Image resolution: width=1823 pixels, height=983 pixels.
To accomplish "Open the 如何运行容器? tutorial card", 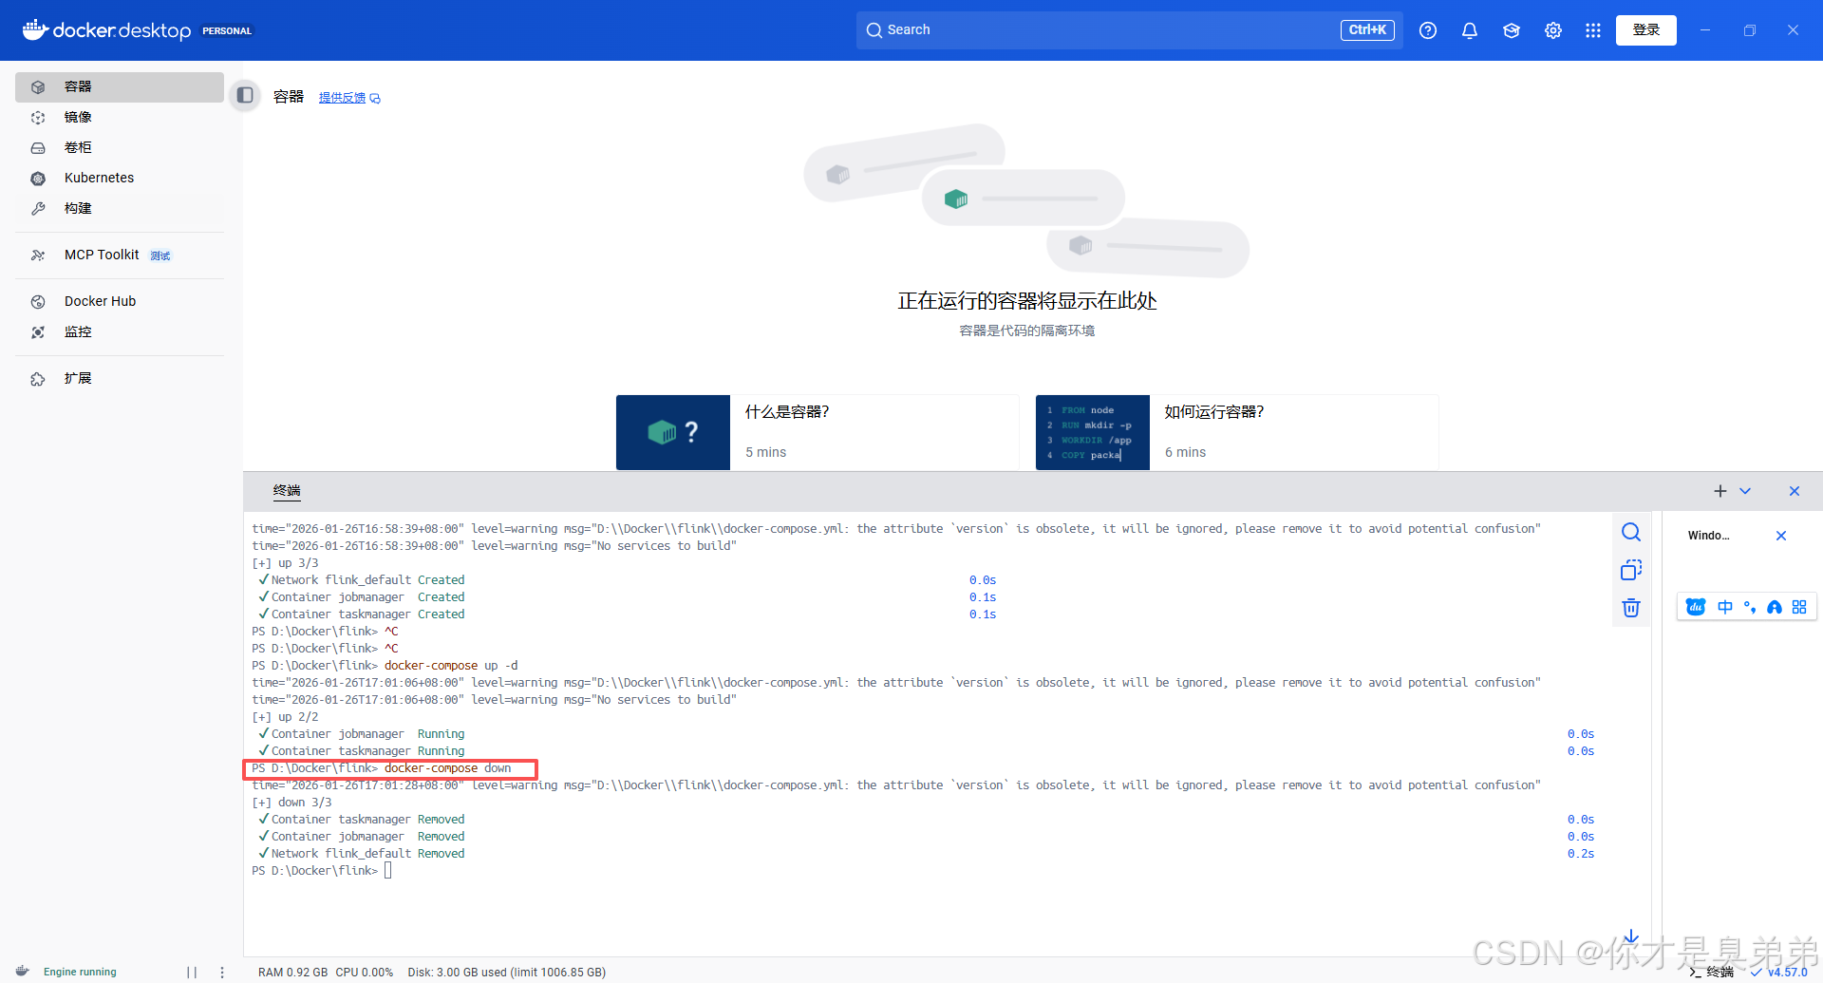I will [1237, 432].
